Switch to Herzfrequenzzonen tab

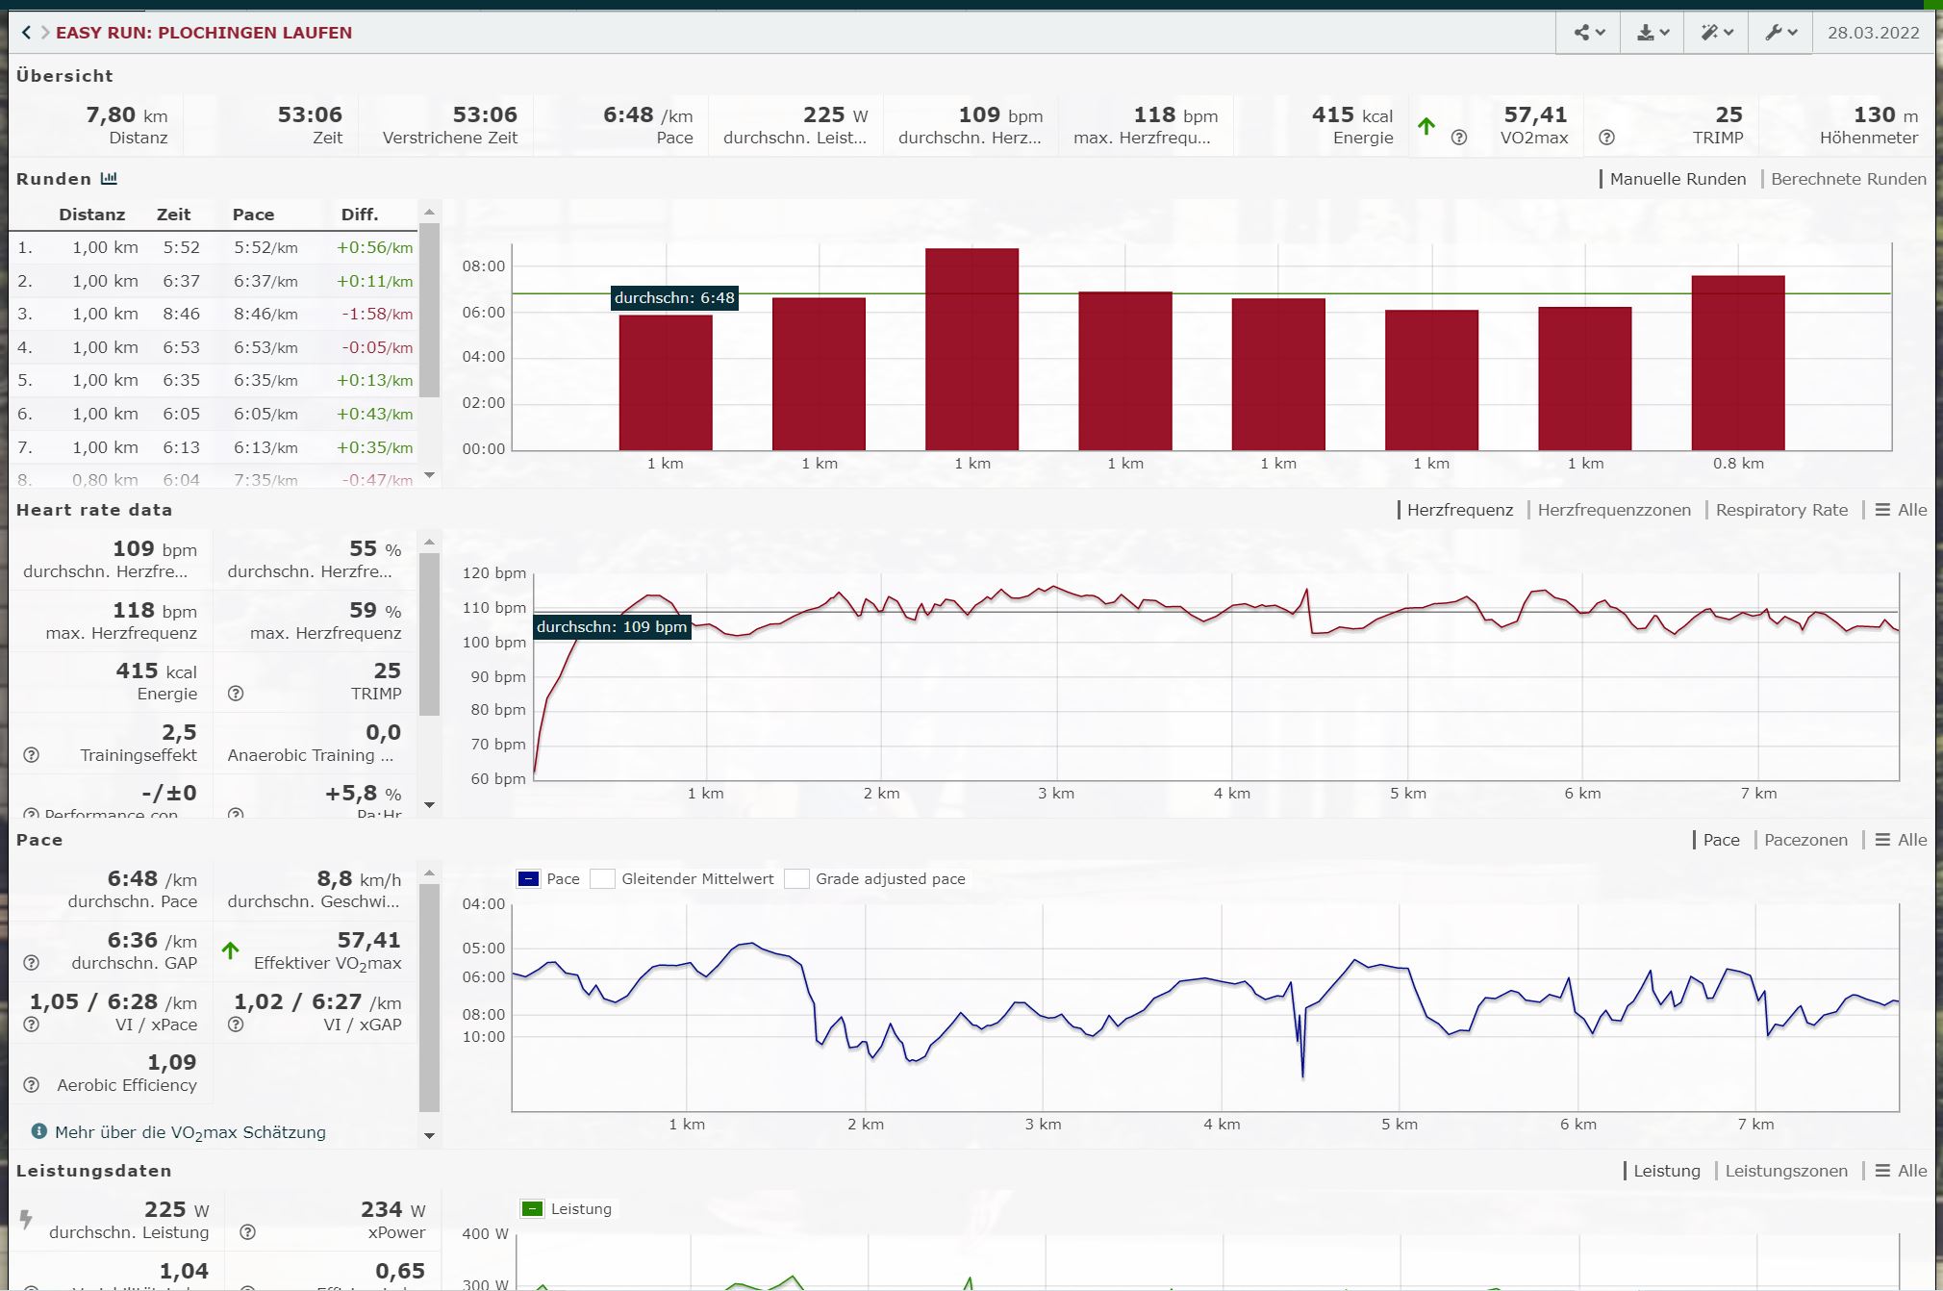[1613, 510]
